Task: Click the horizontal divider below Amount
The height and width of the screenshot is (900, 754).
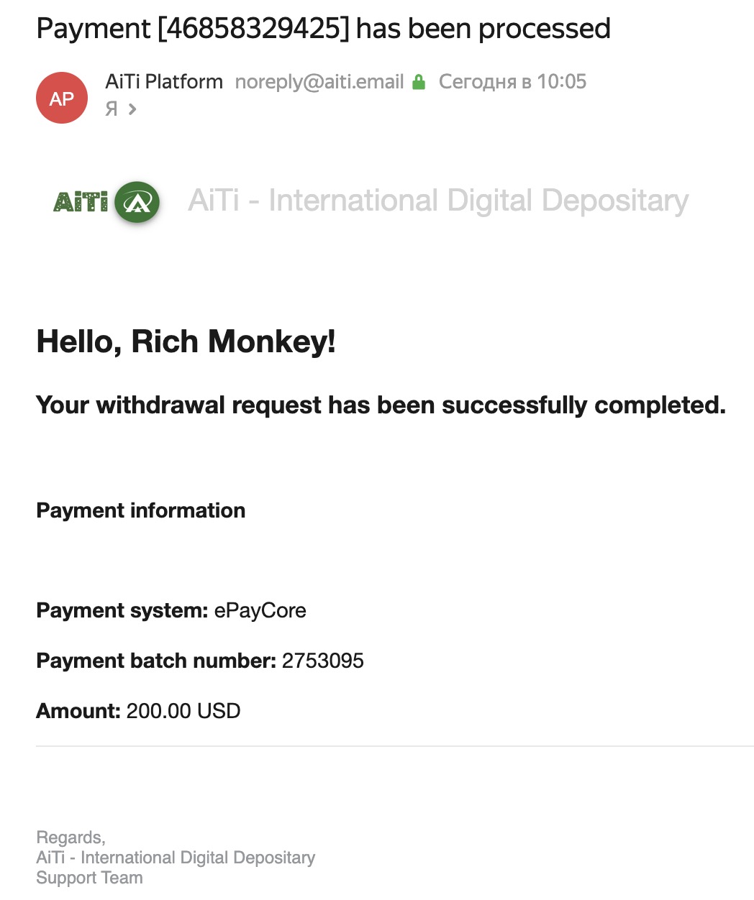Action: [395, 746]
